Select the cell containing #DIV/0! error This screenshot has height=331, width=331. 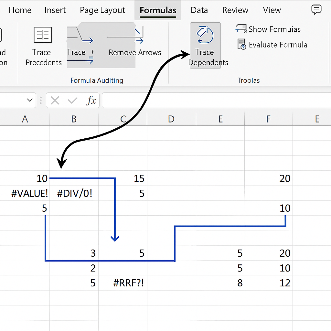coord(74,194)
